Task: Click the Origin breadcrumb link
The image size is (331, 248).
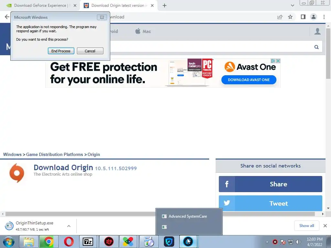Action: (94, 154)
